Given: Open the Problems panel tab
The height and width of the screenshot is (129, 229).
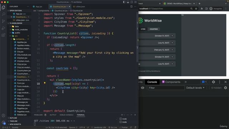Looking at the screenshot, I should (38, 115).
